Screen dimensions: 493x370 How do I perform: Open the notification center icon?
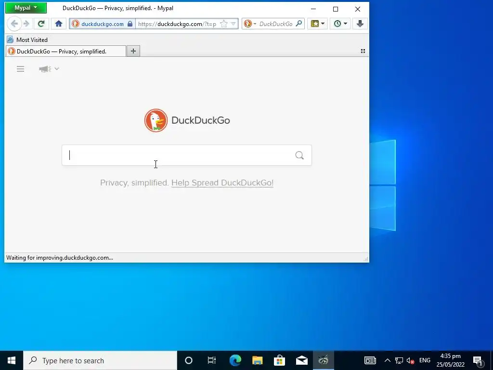point(478,360)
